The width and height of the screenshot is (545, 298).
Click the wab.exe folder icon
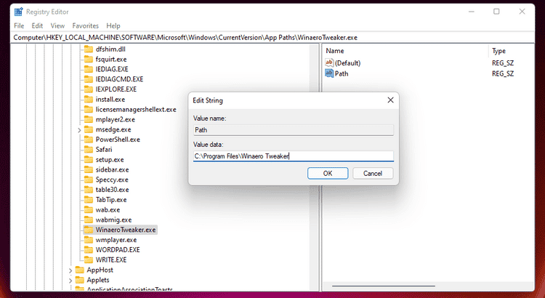[89, 210]
